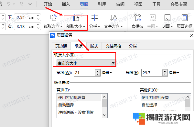Click the 分栏 columns icon
This screenshot has width=194, height=127.
pos(94,18)
